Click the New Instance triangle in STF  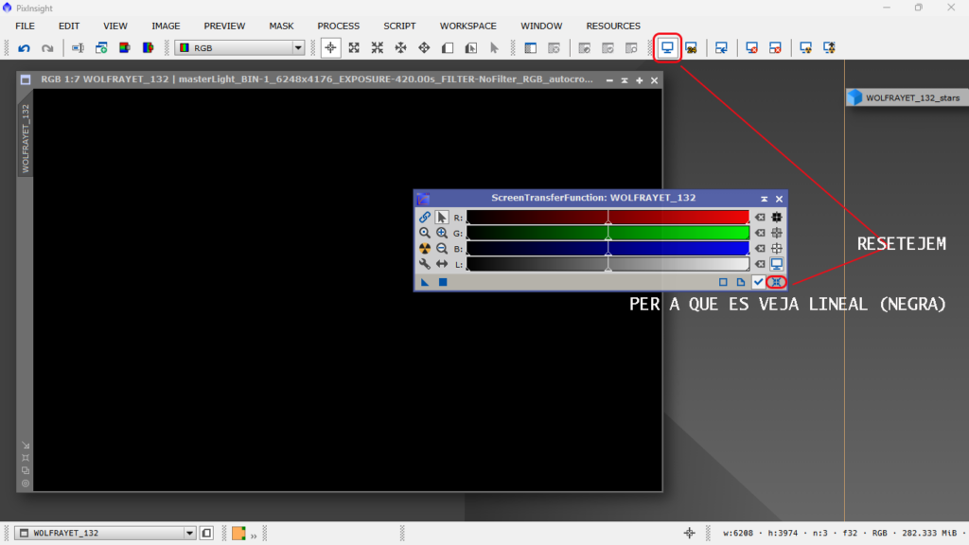tap(425, 282)
